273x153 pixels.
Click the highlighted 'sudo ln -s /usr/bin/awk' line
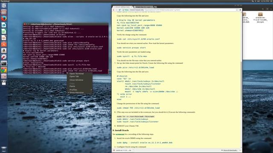point(136,116)
